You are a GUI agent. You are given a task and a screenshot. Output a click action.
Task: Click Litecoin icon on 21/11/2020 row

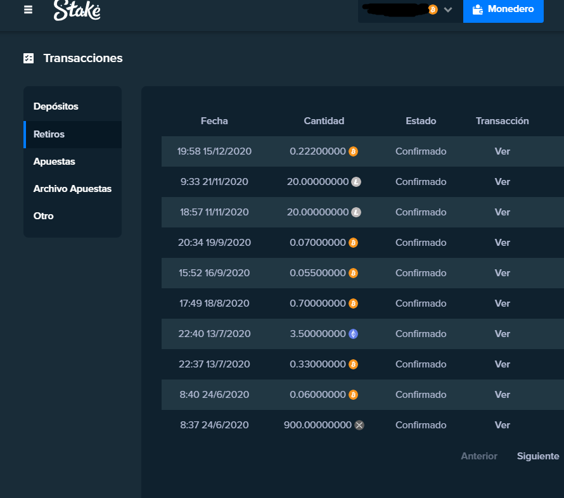[356, 182]
